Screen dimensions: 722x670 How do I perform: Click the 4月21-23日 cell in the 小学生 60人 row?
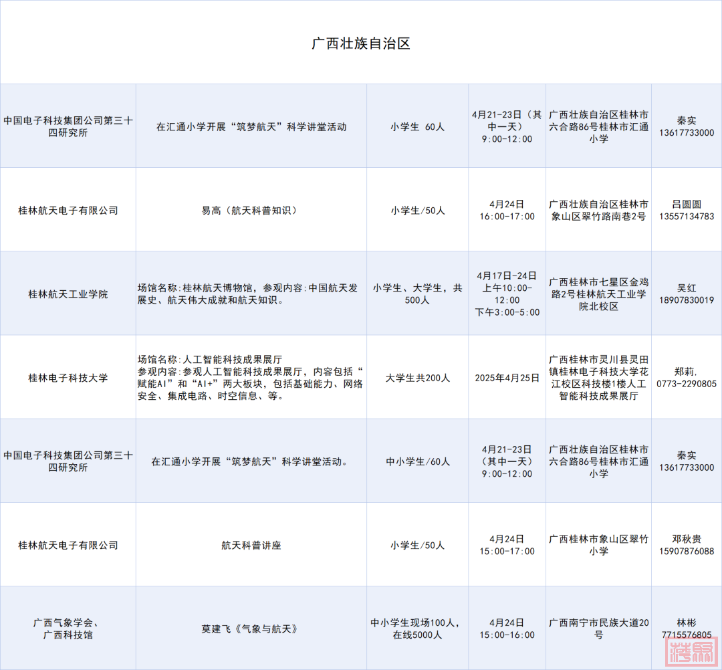507,126
